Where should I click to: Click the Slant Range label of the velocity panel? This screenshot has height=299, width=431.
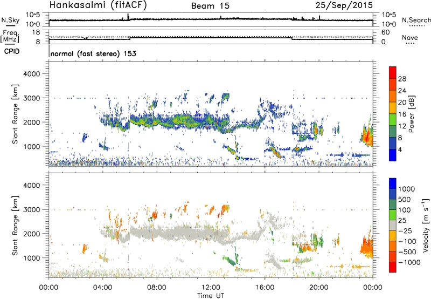[15, 225]
